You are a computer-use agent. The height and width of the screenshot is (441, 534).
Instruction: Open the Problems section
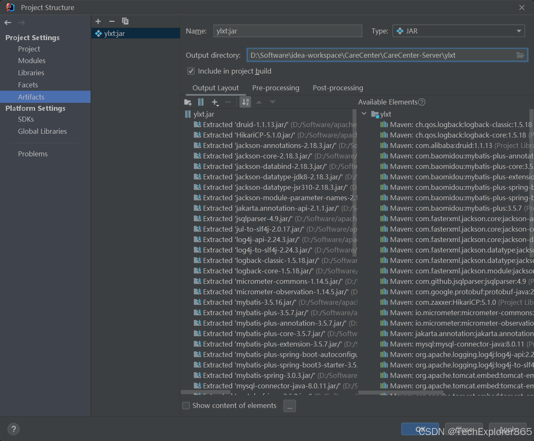(x=33, y=154)
